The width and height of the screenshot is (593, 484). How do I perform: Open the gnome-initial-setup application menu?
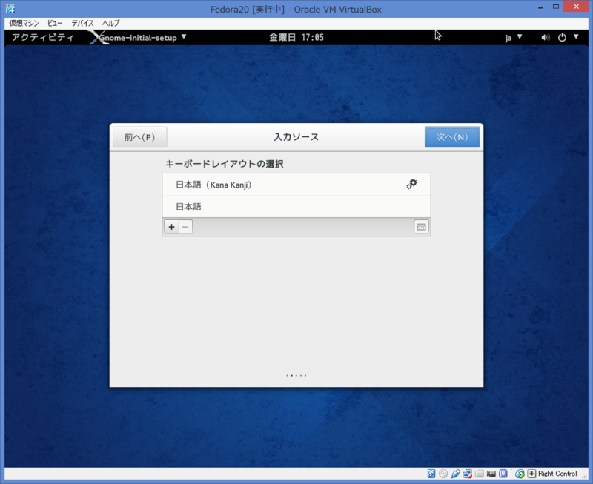(x=139, y=36)
